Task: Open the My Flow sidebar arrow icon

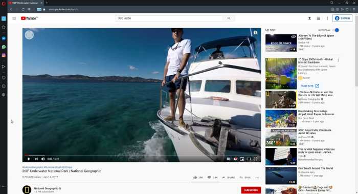Action: (x=4, y=67)
